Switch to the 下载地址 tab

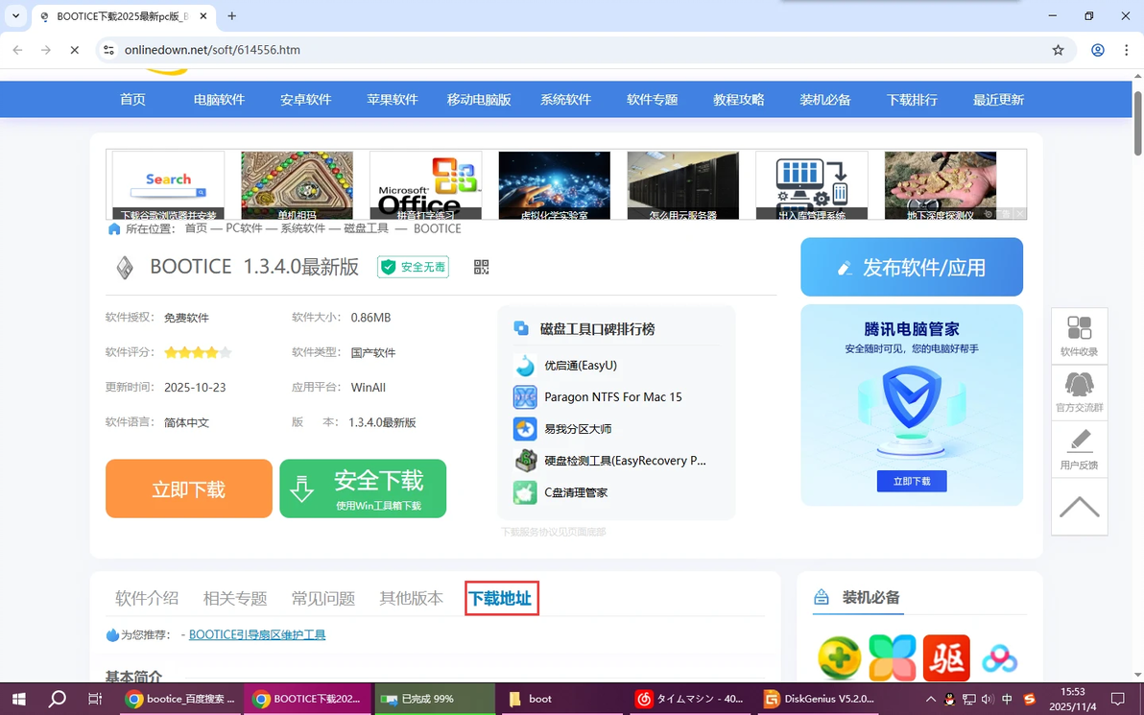coord(501,598)
